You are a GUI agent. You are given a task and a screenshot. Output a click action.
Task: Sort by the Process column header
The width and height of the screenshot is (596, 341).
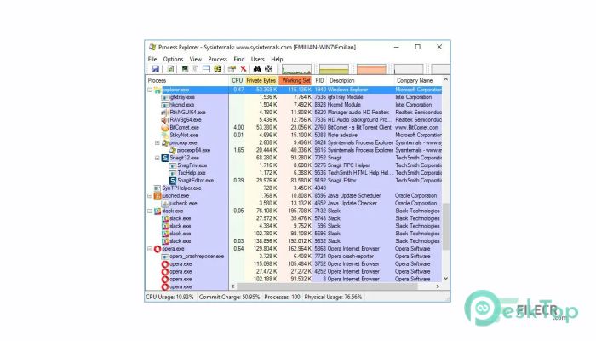(x=187, y=80)
